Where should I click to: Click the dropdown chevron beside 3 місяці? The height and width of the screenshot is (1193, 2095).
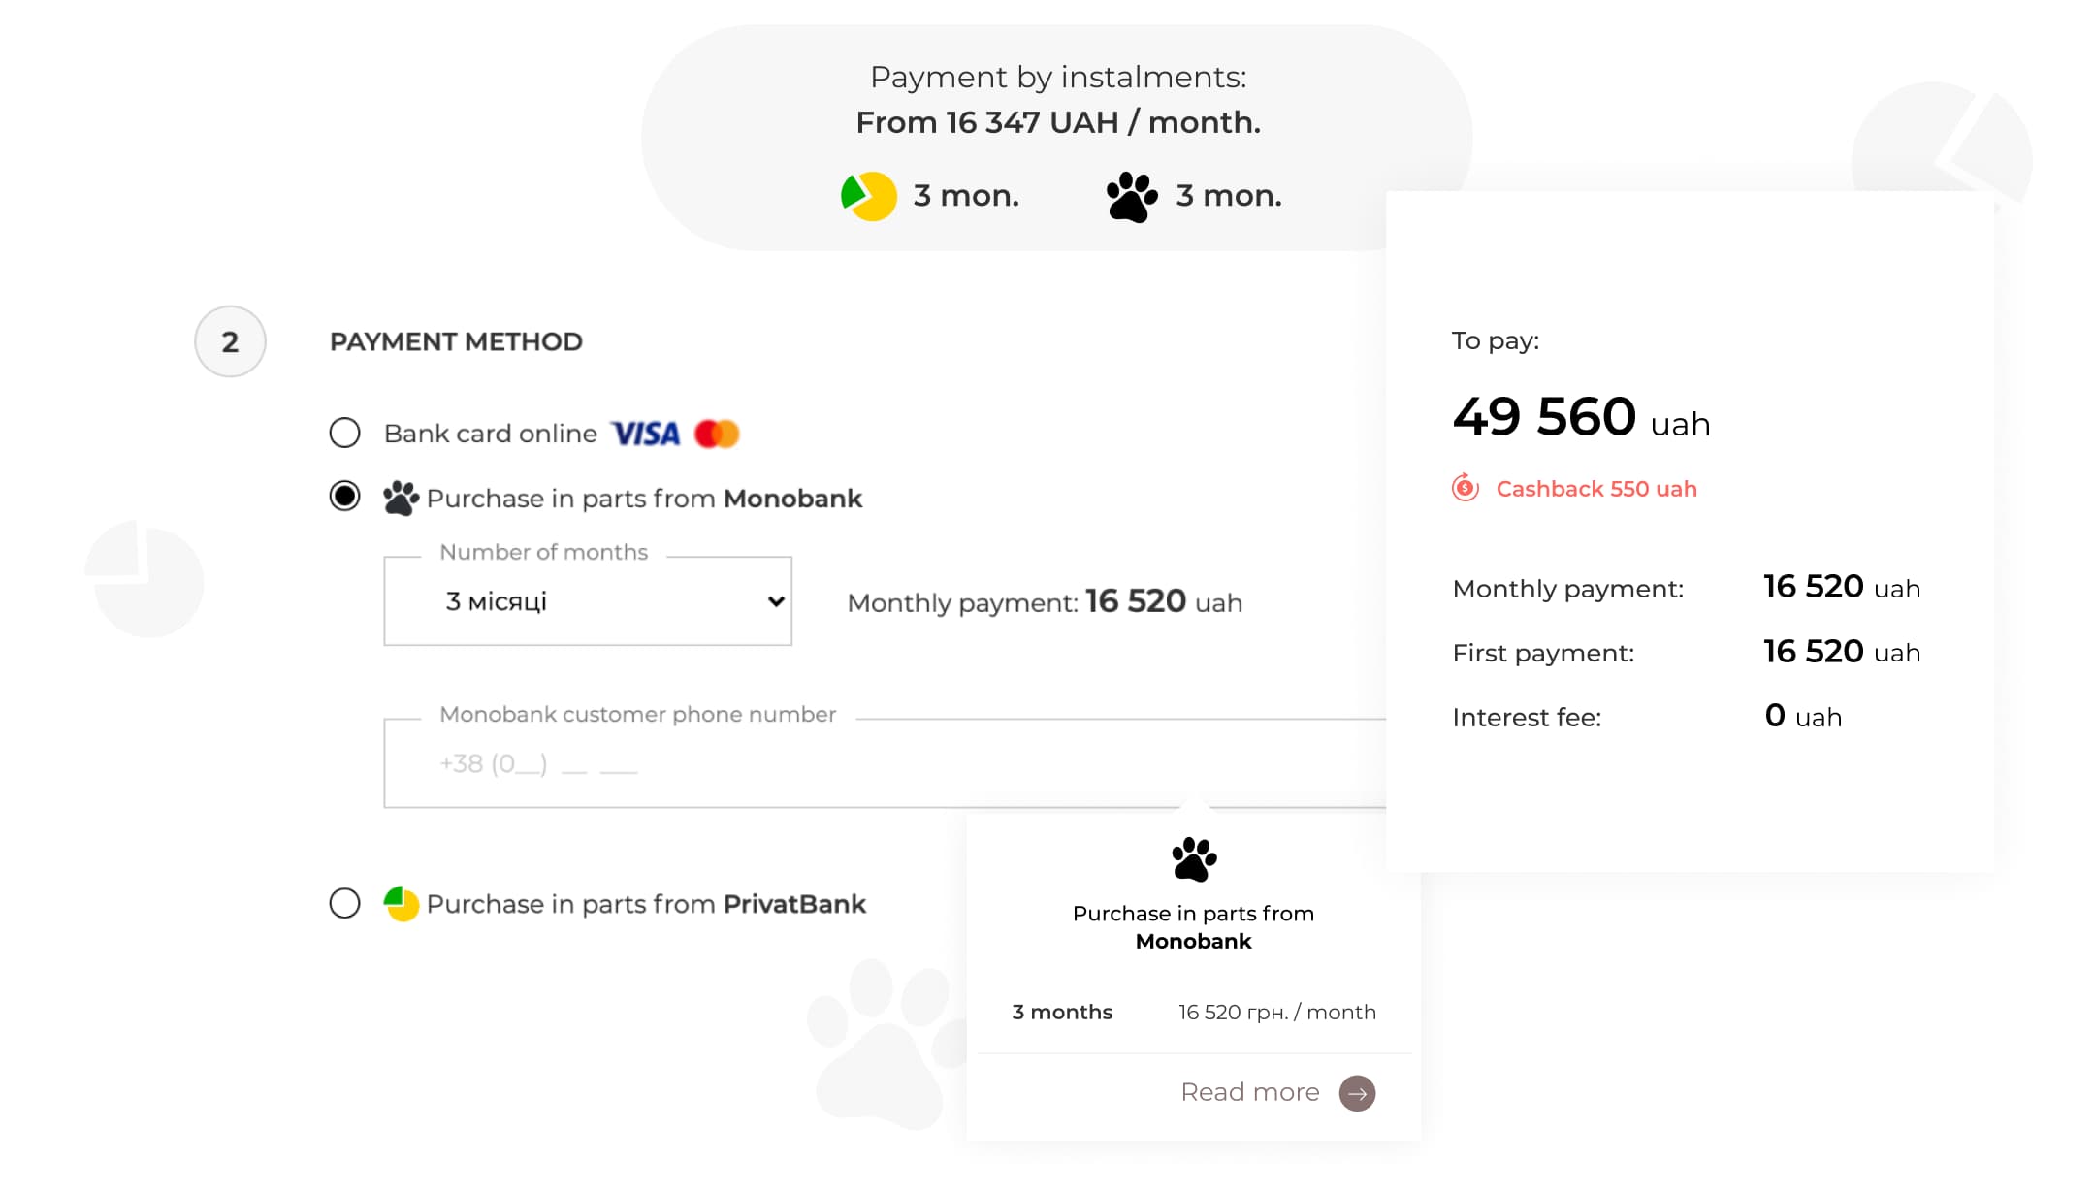pyautogui.click(x=776, y=601)
